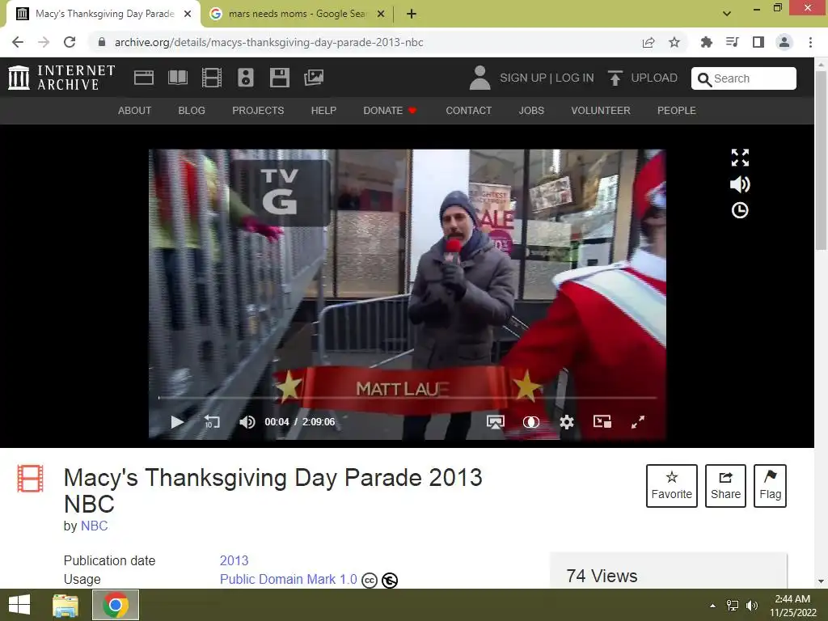
Task: Open the media control icon in Chrome toolbar
Action: click(x=732, y=42)
